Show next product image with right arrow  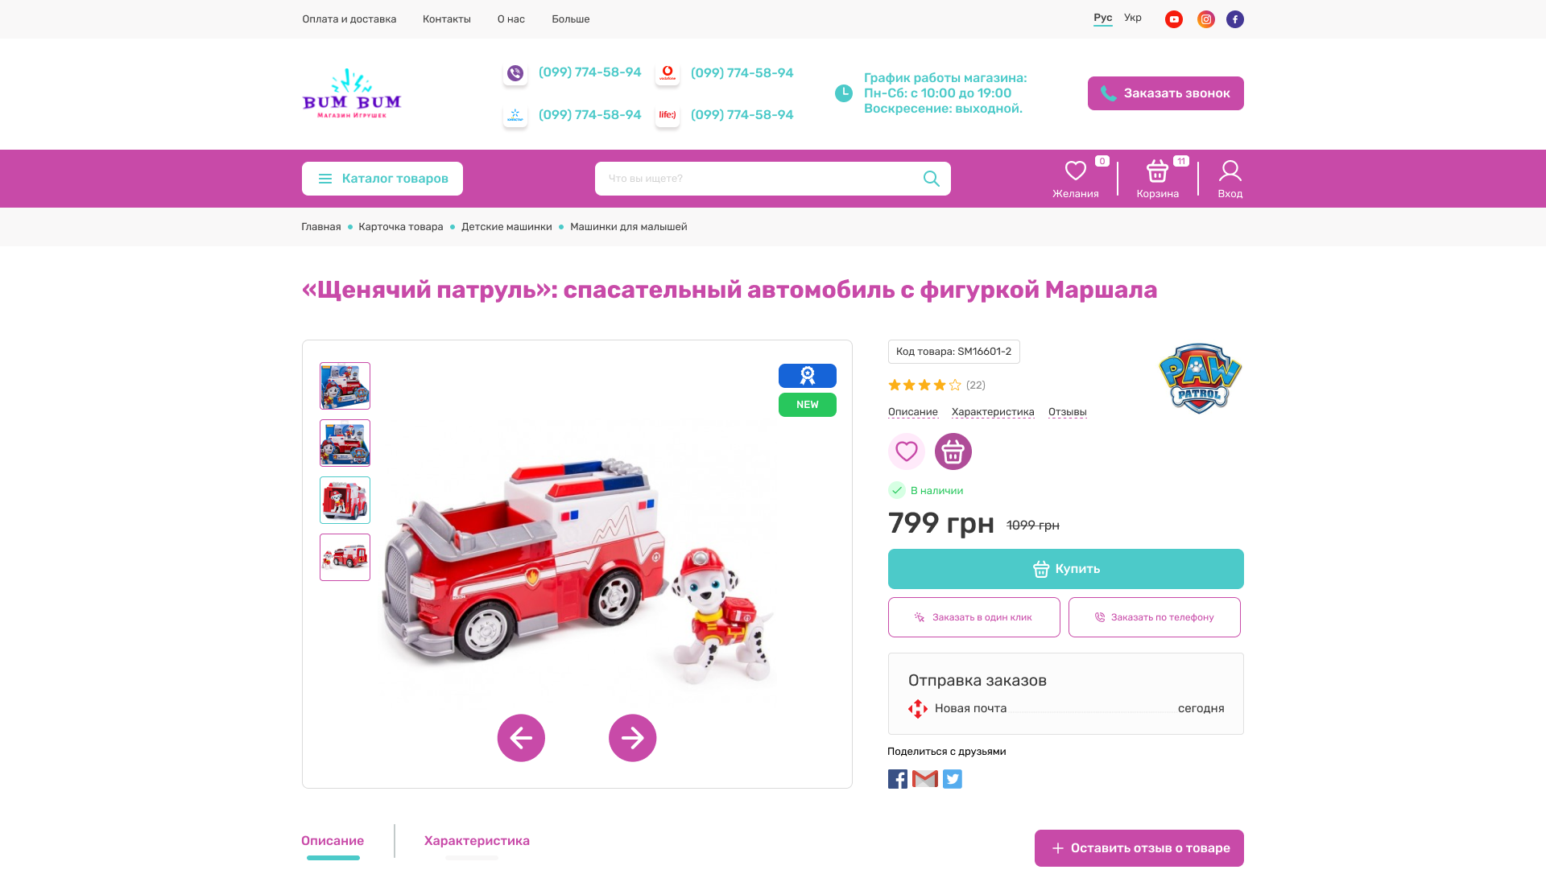pos(633,738)
